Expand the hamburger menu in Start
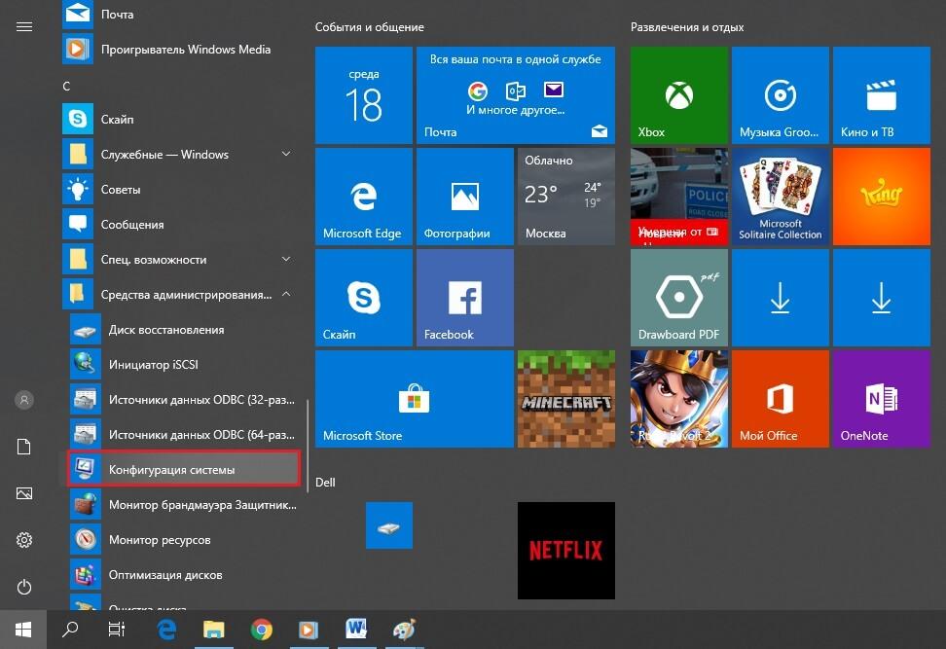946x649 pixels. (x=24, y=26)
